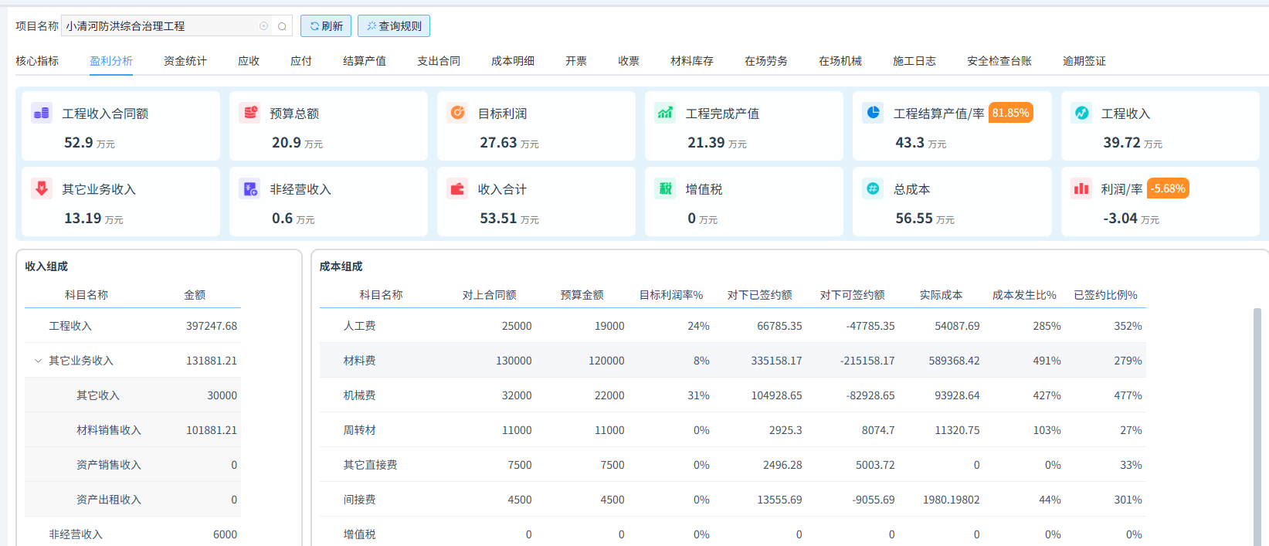Click the 间接费 row name

[x=360, y=500]
